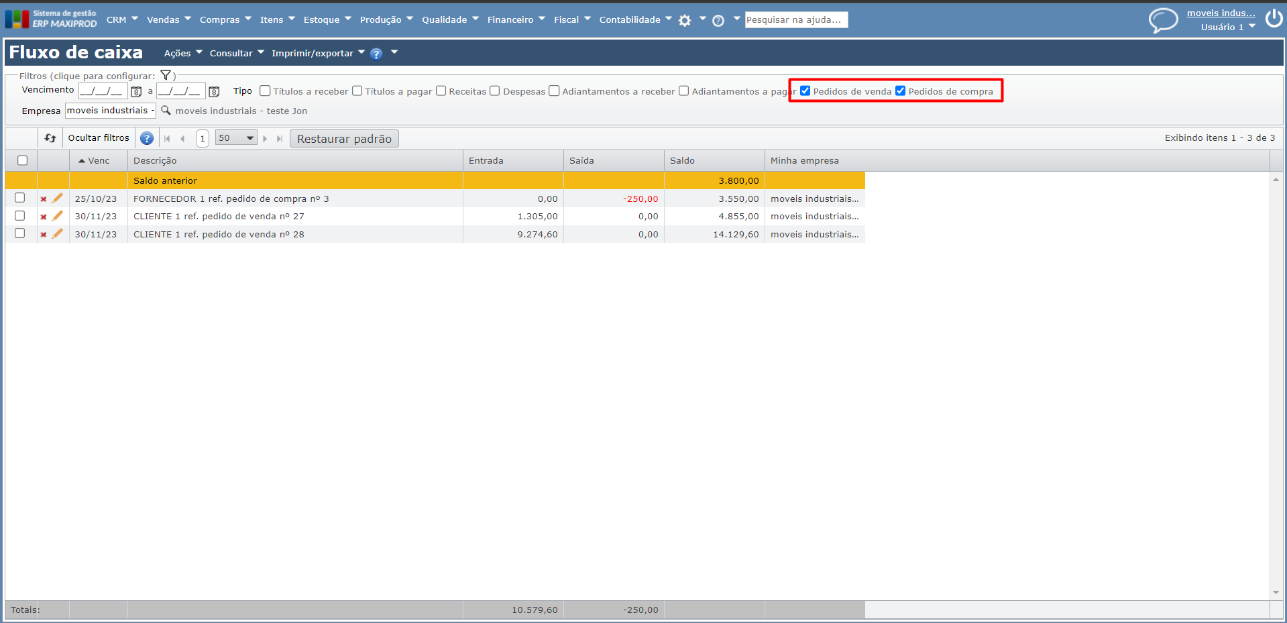Image resolution: width=1287 pixels, height=623 pixels.
Task: Open the blue help icon beside Imprimir/exportar
Action: click(x=376, y=54)
